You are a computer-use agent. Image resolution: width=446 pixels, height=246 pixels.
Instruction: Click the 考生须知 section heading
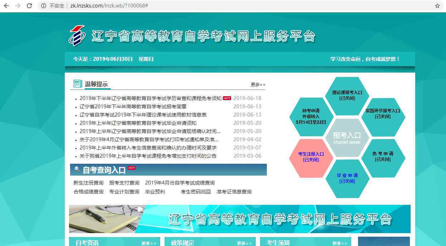point(278,243)
